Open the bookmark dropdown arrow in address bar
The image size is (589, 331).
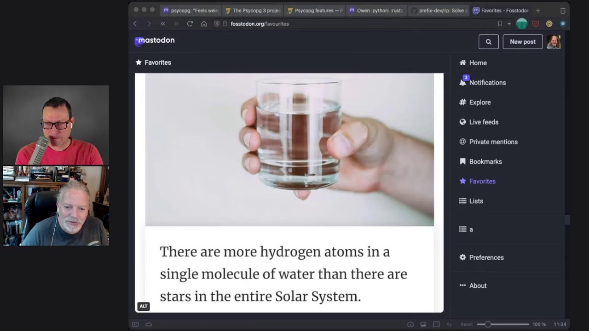tap(509, 24)
